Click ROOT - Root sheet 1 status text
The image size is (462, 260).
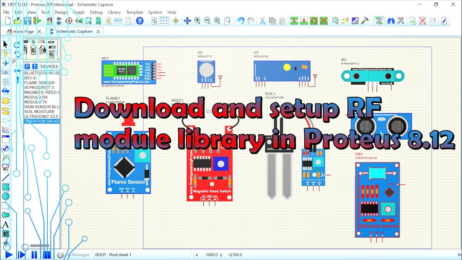tap(113, 255)
